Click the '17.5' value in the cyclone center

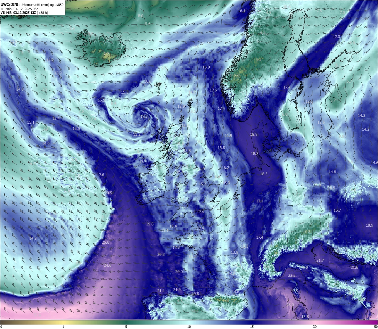(x=144, y=117)
